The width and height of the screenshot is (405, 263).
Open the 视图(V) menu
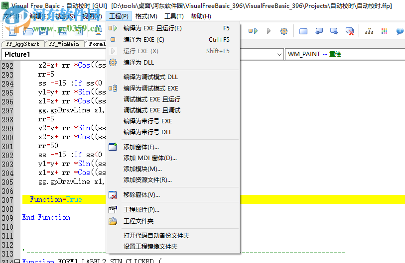tap(92, 16)
